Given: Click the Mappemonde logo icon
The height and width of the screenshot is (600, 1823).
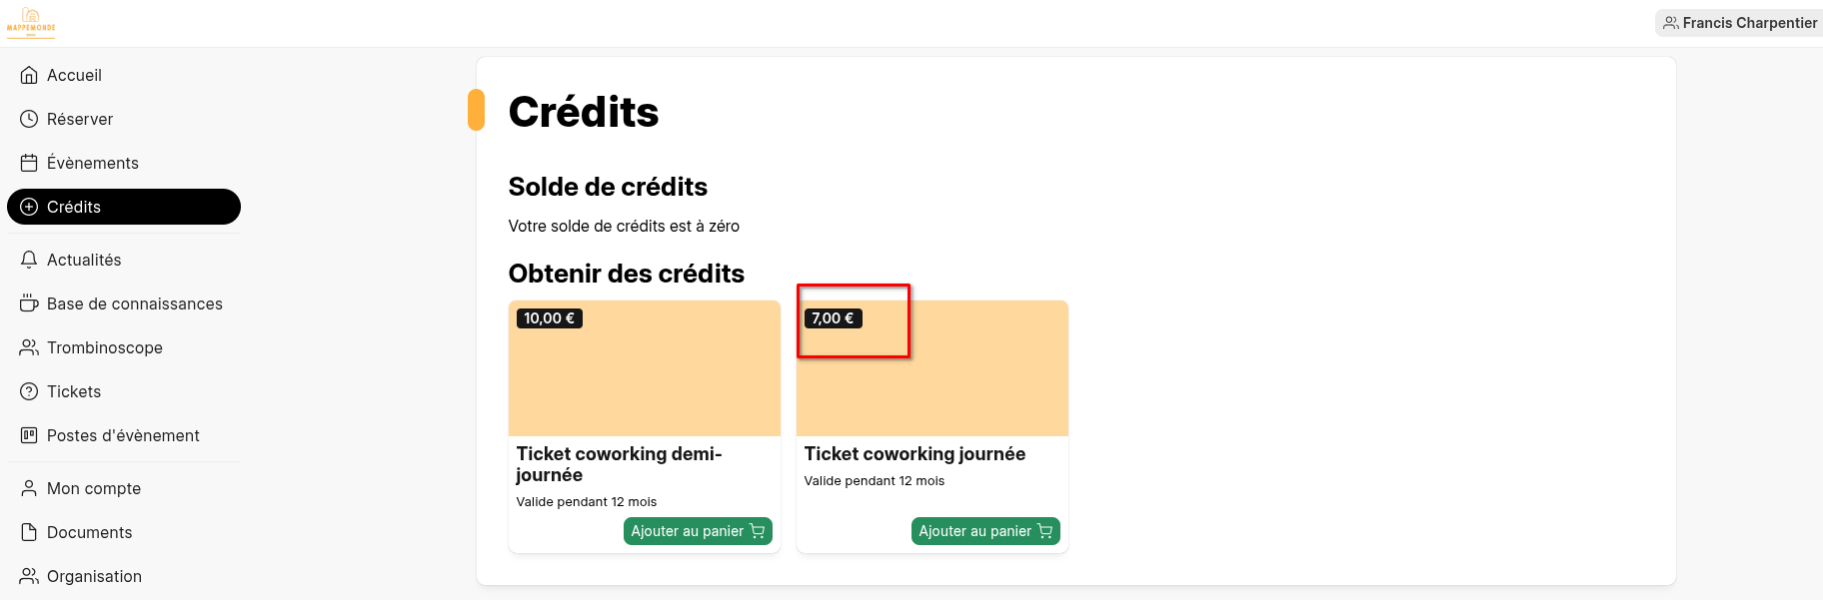Looking at the screenshot, I should (31, 22).
